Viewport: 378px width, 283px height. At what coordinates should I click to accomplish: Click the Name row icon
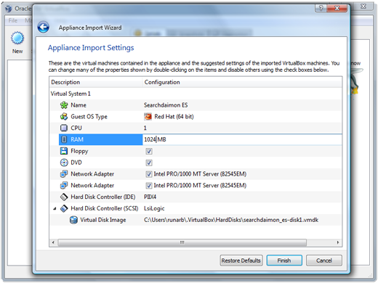coord(64,105)
